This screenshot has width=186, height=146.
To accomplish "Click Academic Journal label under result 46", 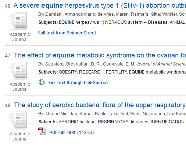I will [20, 37].
